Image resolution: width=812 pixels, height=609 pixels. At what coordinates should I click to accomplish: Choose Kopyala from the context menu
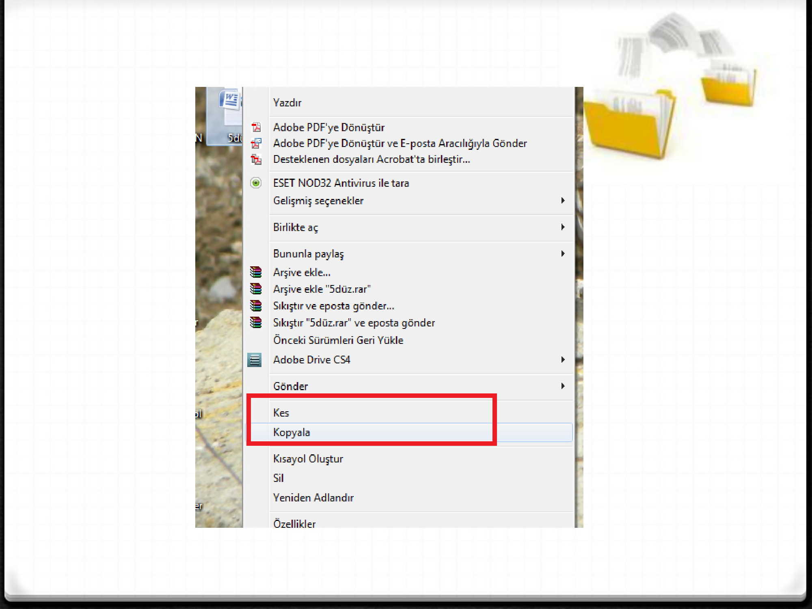tap(292, 432)
